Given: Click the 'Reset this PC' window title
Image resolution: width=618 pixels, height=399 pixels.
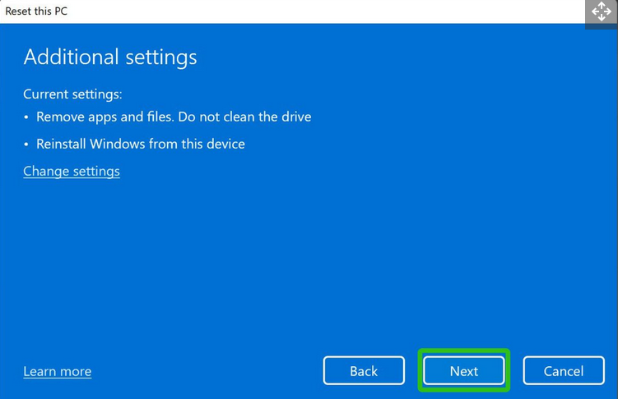Looking at the screenshot, I should click(x=36, y=11).
